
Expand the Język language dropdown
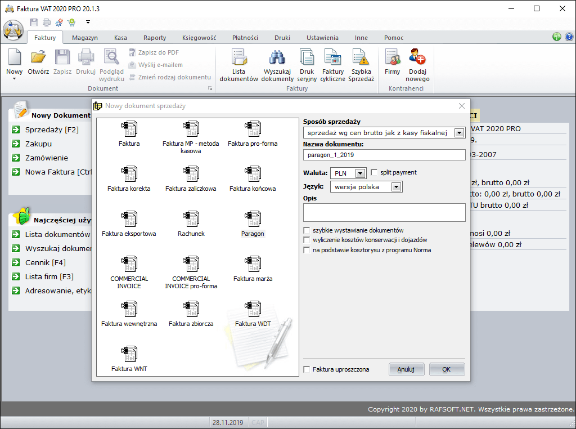pyautogui.click(x=396, y=187)
